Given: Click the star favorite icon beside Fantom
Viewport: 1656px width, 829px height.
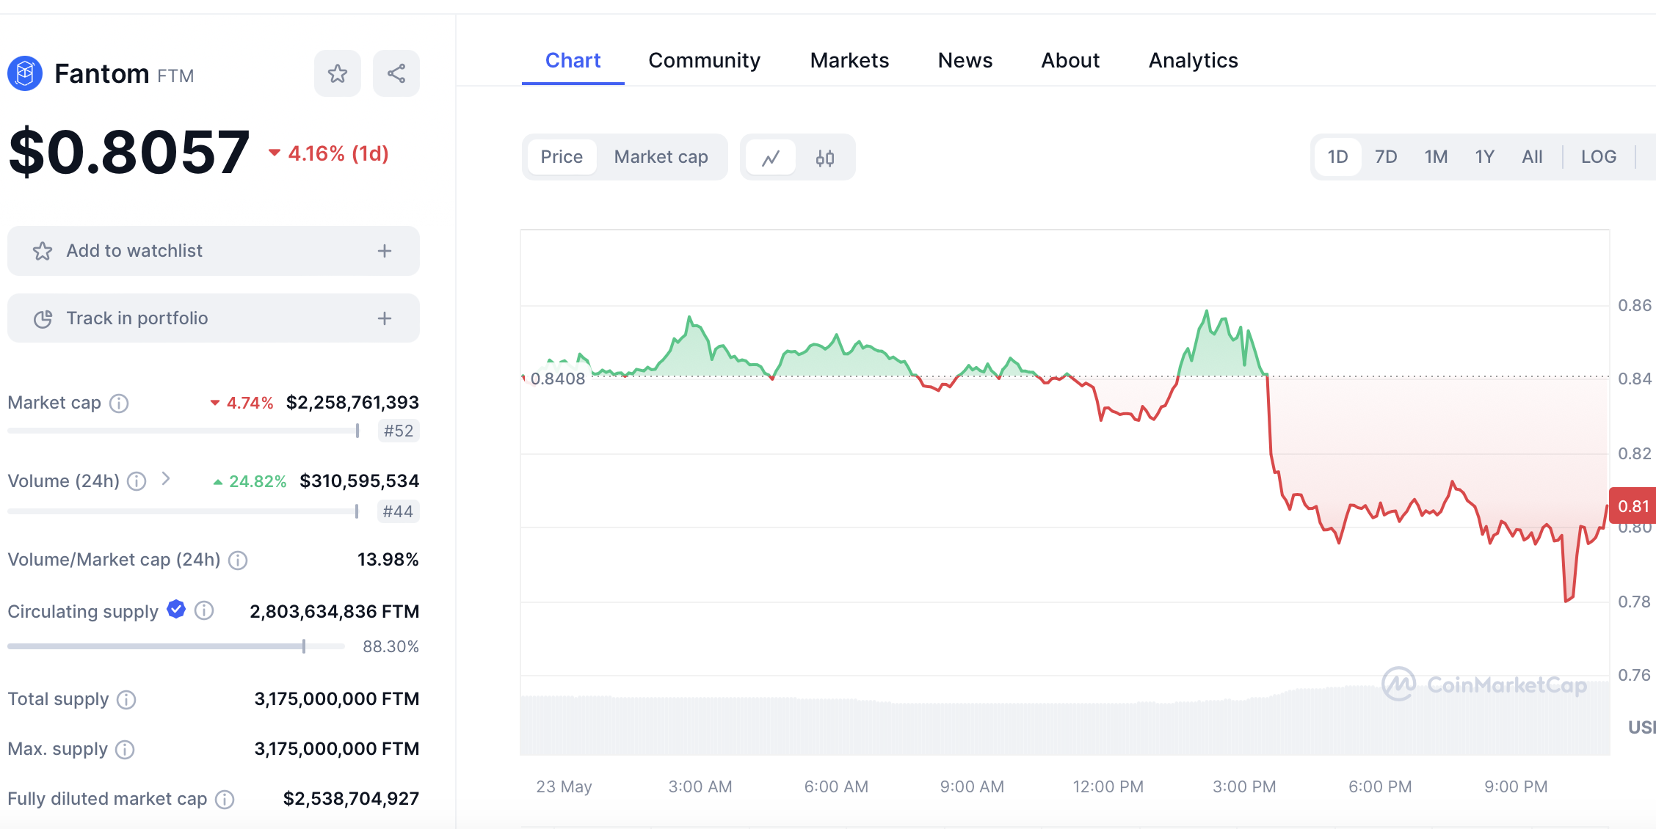Looking at the screenshot, I should (x=338, y=73).
